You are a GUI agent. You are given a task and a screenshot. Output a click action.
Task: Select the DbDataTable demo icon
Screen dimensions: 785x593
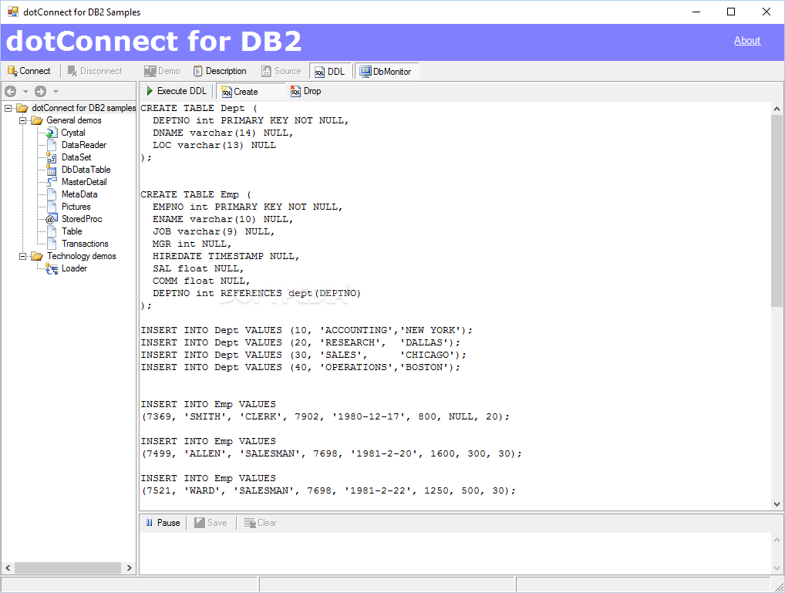coord(52,170)
